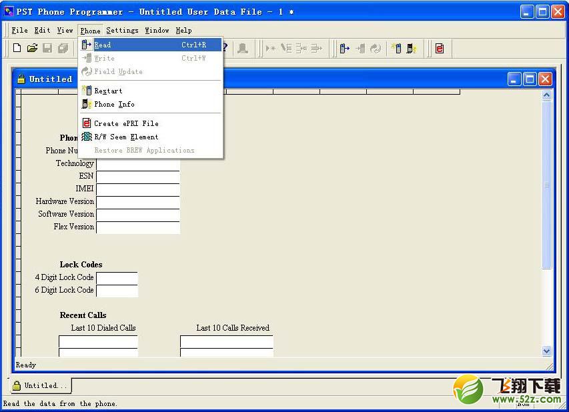
Task: Click the lock icon in the Untitled window title
Action: tap(21, 79)
